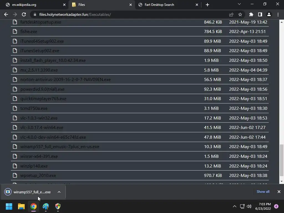Click the 92.3 MiB size cell
284x213 pixels.
[212, 89]
